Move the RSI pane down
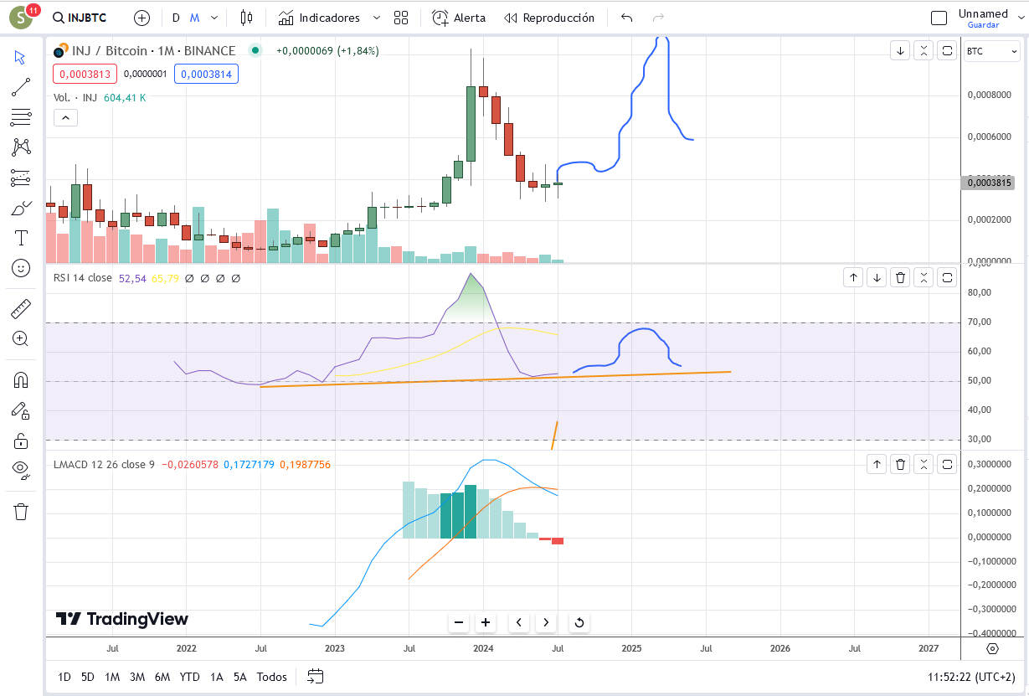The width and height of the screenshot is (1029, 696). pyautogui.click(x=877, y=277)
